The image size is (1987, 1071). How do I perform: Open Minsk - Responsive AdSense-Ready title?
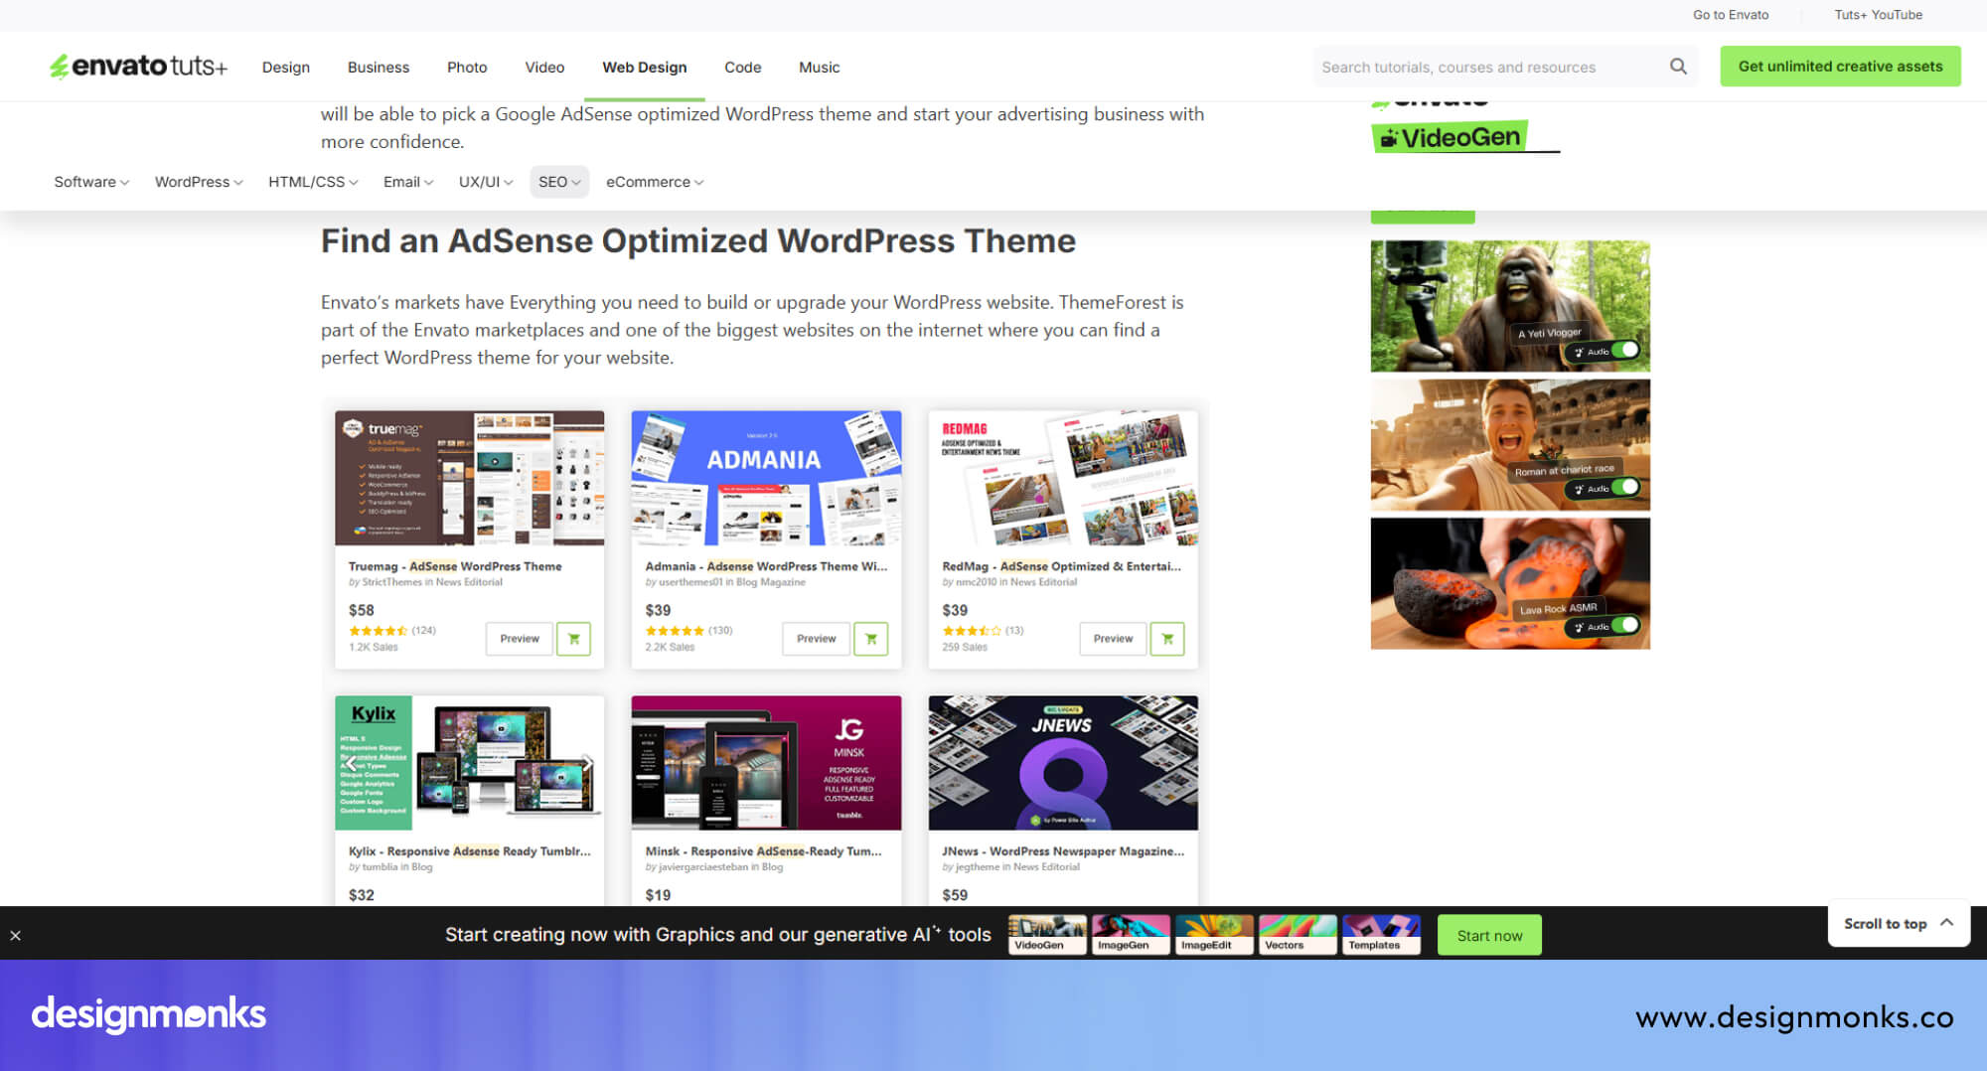click(x=763, y=851)
